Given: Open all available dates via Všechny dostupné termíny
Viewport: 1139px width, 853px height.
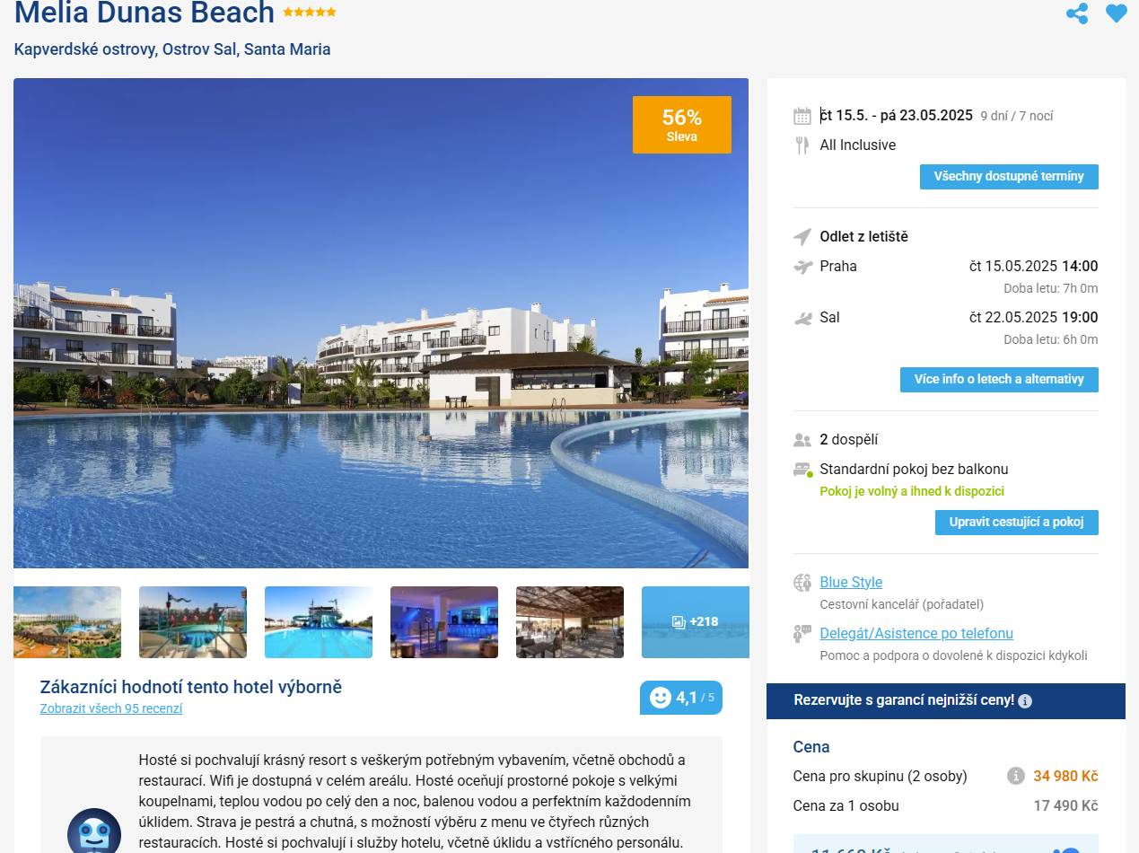Looking at the screenshot, I should (1009, 177).
